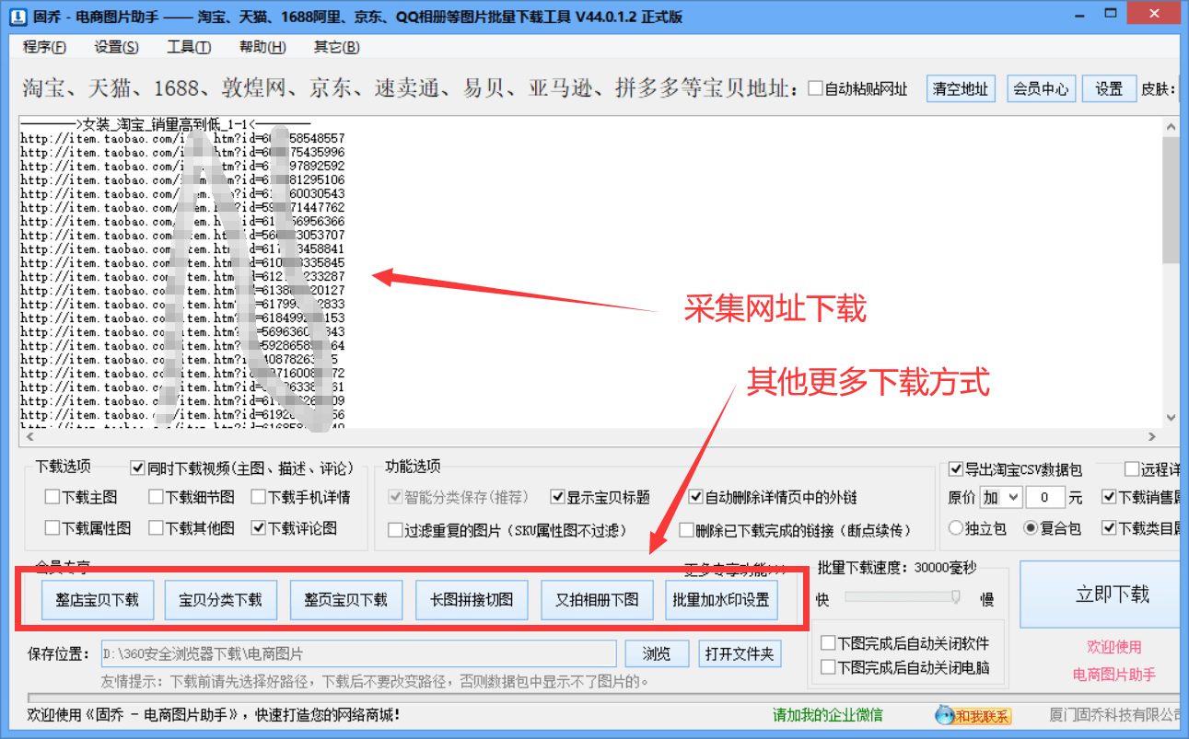Open 批量加水印设置
The width and height of the screenshot is (1189, 739).
click(x=722, y=599)
